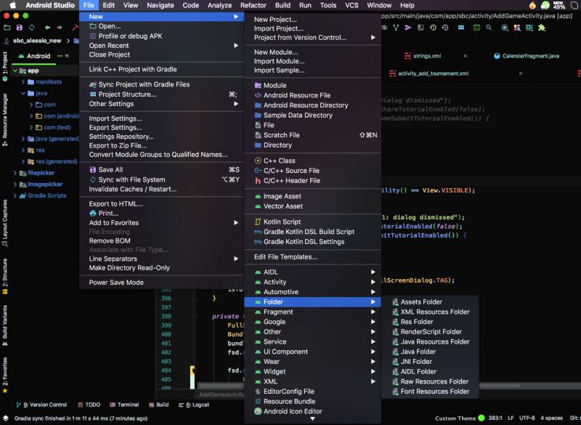Viewport: 581px width, 425px height.
Task: Close the activity_add_tournament.xml tab
Action: tap(521, 73)
